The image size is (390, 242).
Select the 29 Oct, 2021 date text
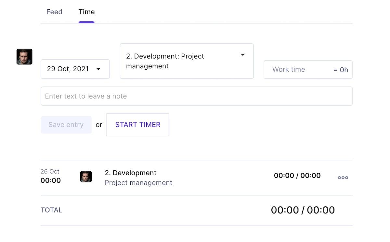(x=68, y=69)
